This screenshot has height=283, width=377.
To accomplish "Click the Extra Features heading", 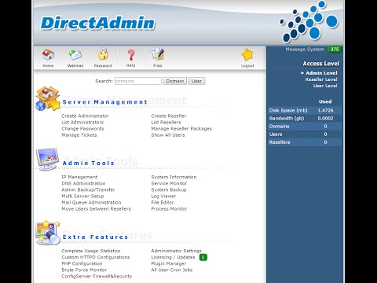I will coord(95,237).
